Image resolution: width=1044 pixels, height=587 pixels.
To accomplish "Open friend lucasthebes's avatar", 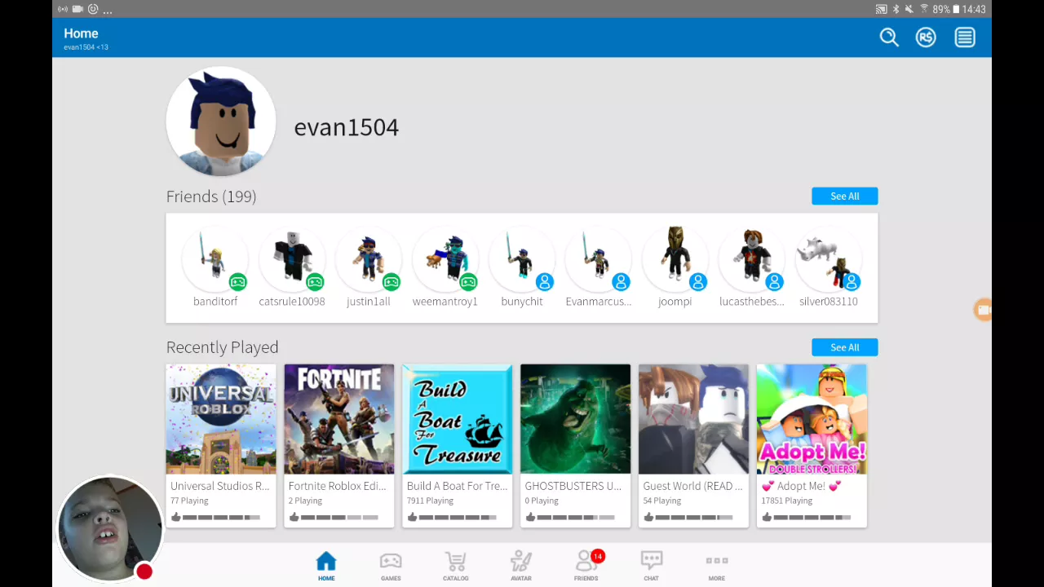I will (x=752, y=258).
